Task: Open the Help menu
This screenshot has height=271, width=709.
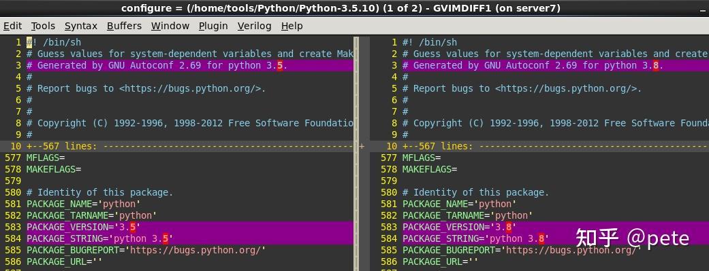Action: 292,26
